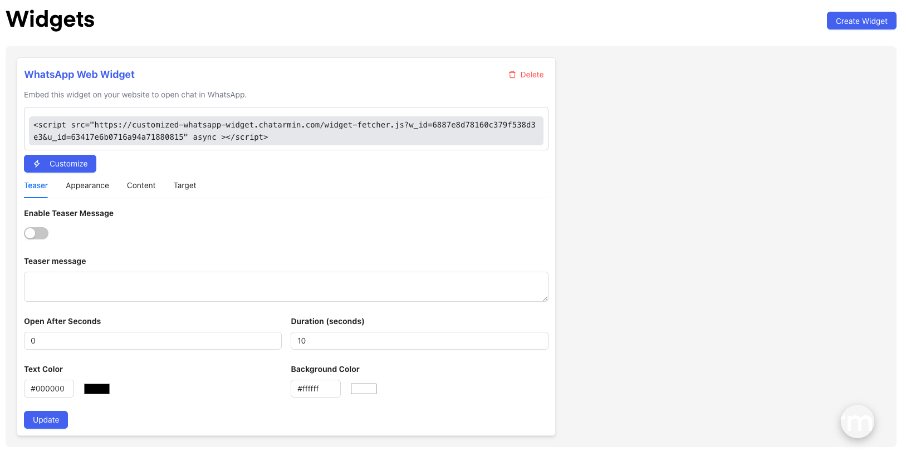Open the Appearance tab

[x=87, y=185]
